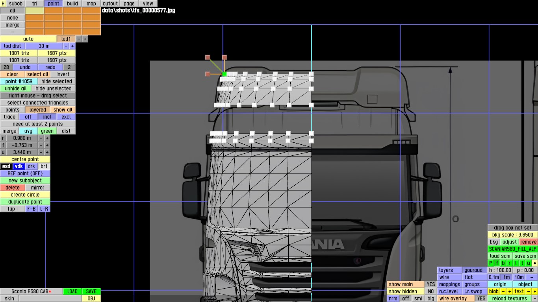Select the green highlighted point in viewport

224,74
